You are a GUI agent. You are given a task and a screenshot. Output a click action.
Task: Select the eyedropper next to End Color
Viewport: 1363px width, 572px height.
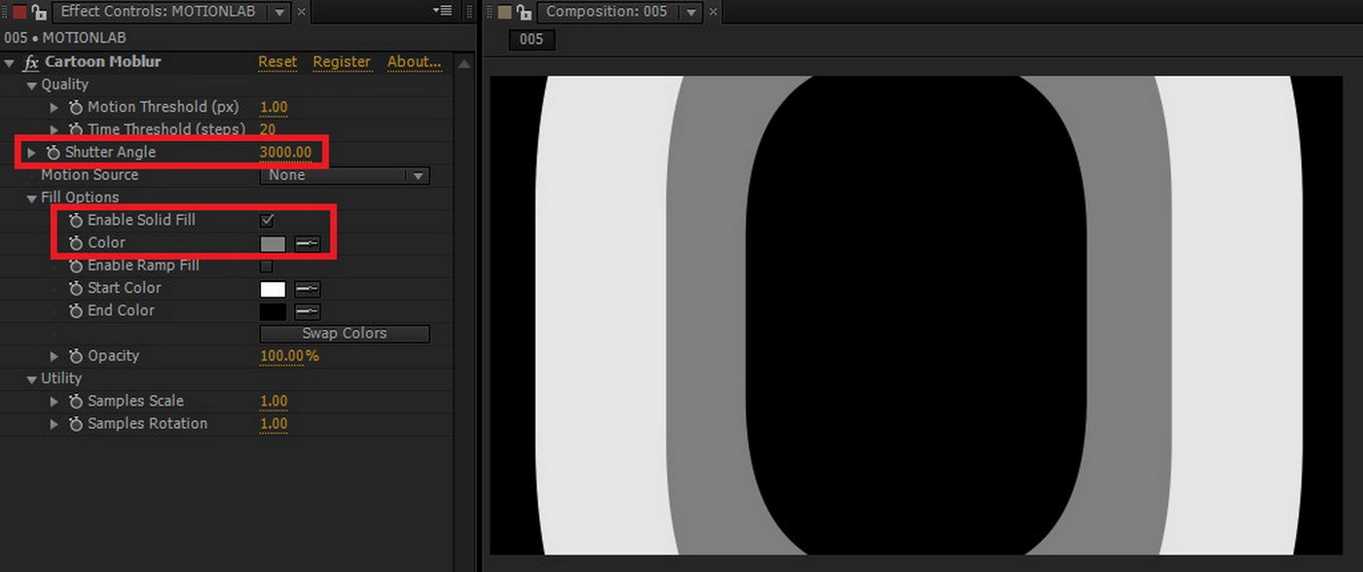(x=308, y=311)
